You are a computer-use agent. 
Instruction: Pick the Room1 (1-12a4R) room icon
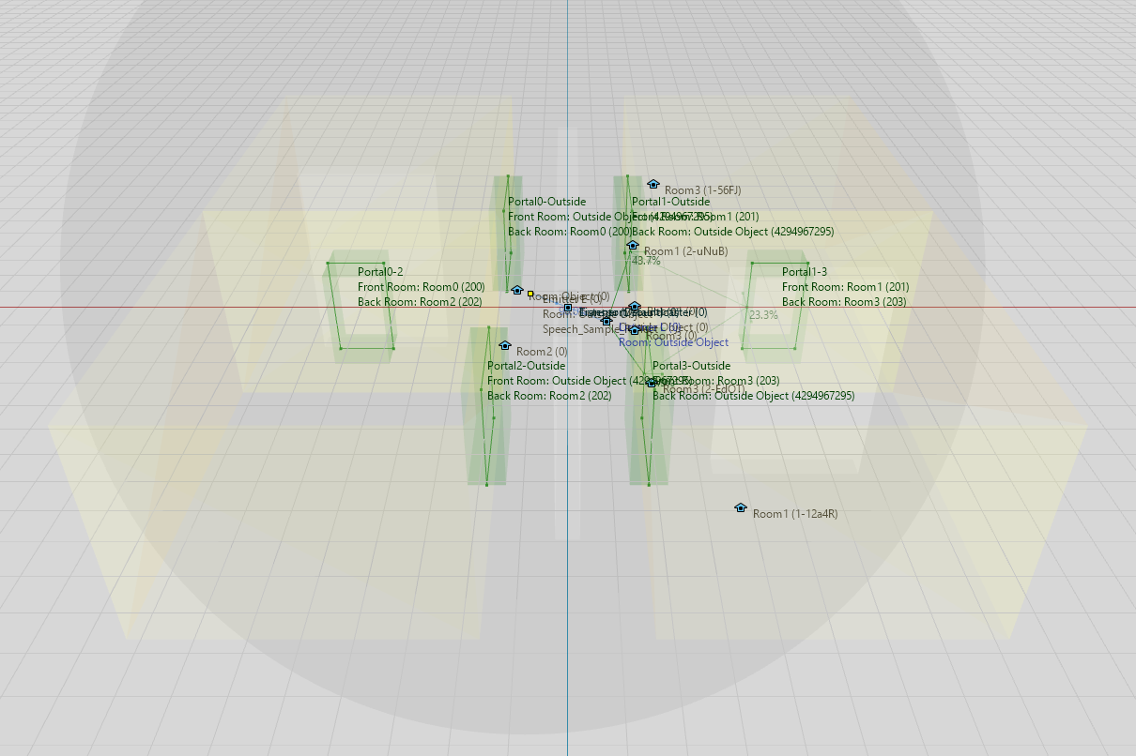click(x=741, y=508)
